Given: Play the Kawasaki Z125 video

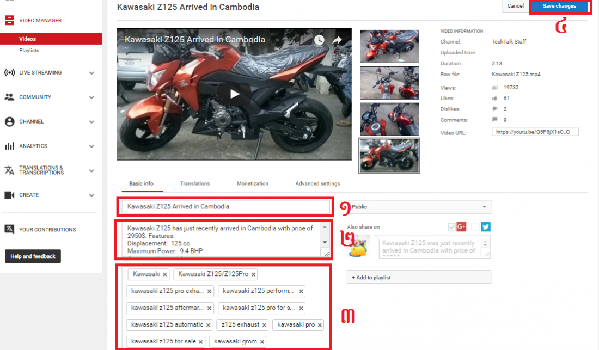Looking at the screenshot, I should tap(234, 94).
